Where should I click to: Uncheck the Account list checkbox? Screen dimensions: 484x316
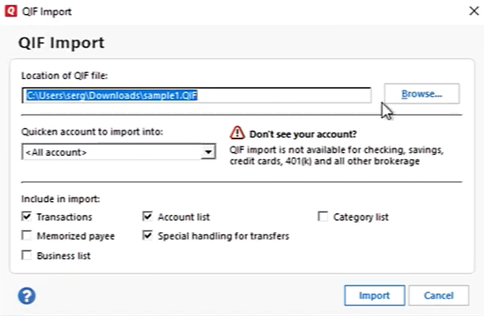click(x=147, y=216)
